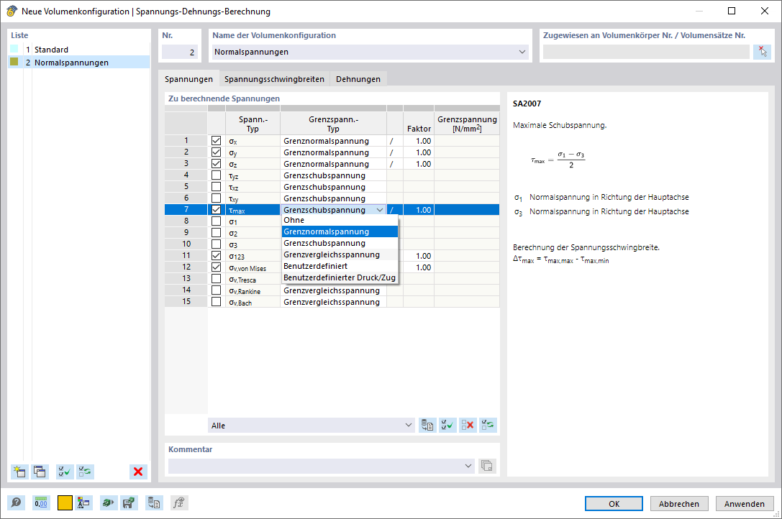Expand the Kommentar dropdown
The image size is (782, 519).
[468, 466]
